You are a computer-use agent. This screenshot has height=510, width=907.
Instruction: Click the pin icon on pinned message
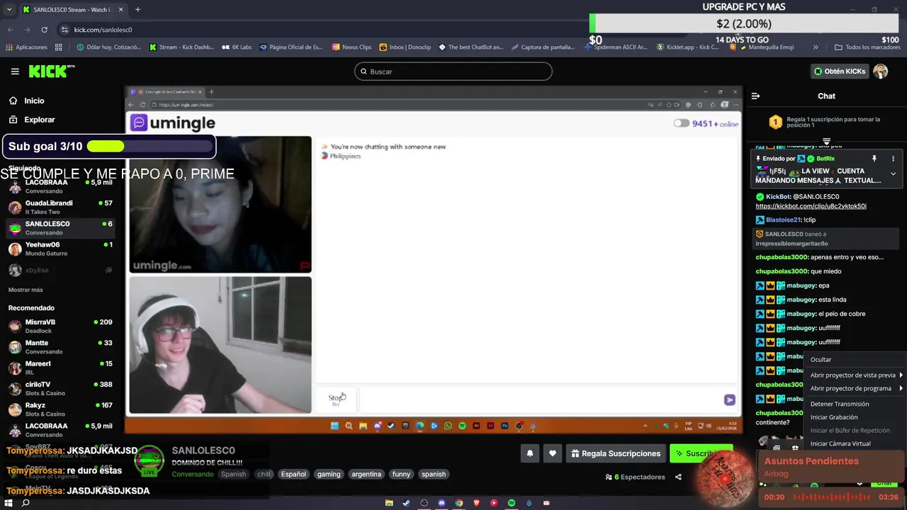click(874, 159)
